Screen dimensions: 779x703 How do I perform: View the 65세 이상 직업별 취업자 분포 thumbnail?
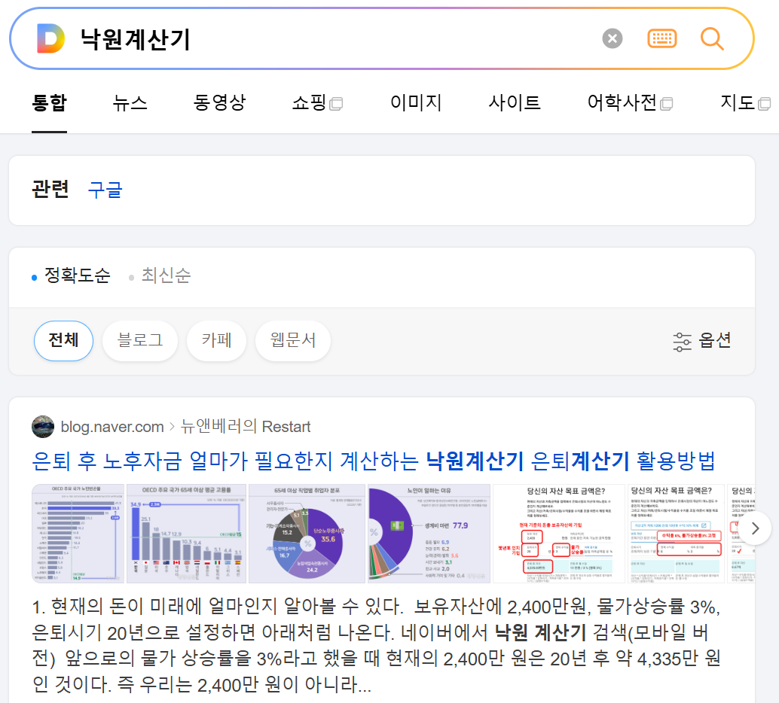click(x=307, y=533)
